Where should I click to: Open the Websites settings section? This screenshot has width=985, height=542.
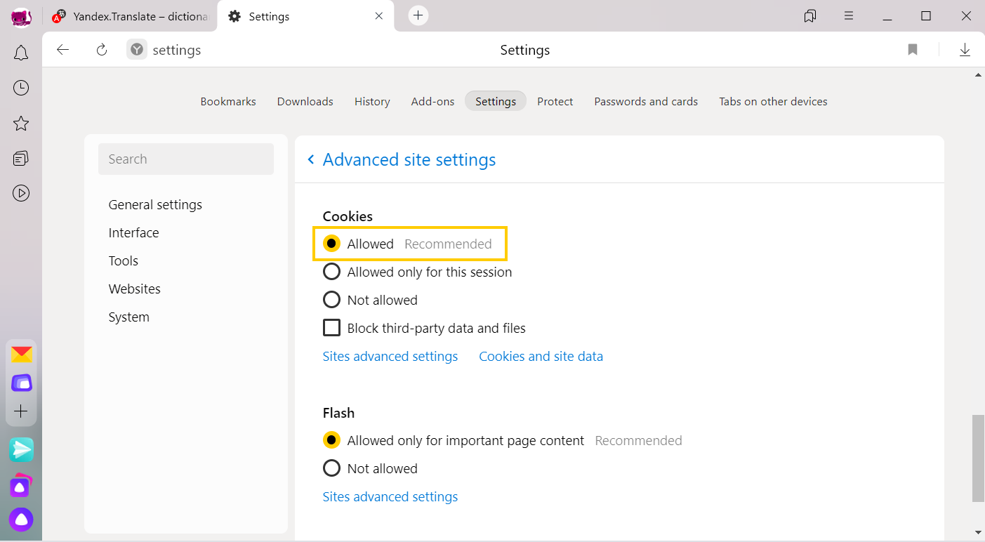134,289
